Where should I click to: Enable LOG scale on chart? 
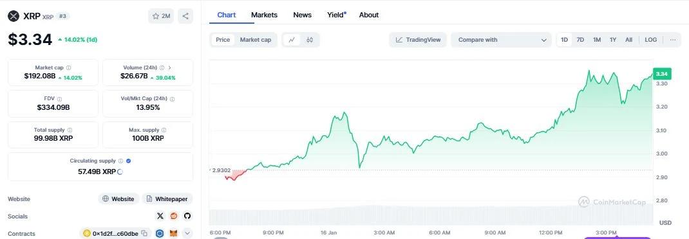(x=651, y=40)
